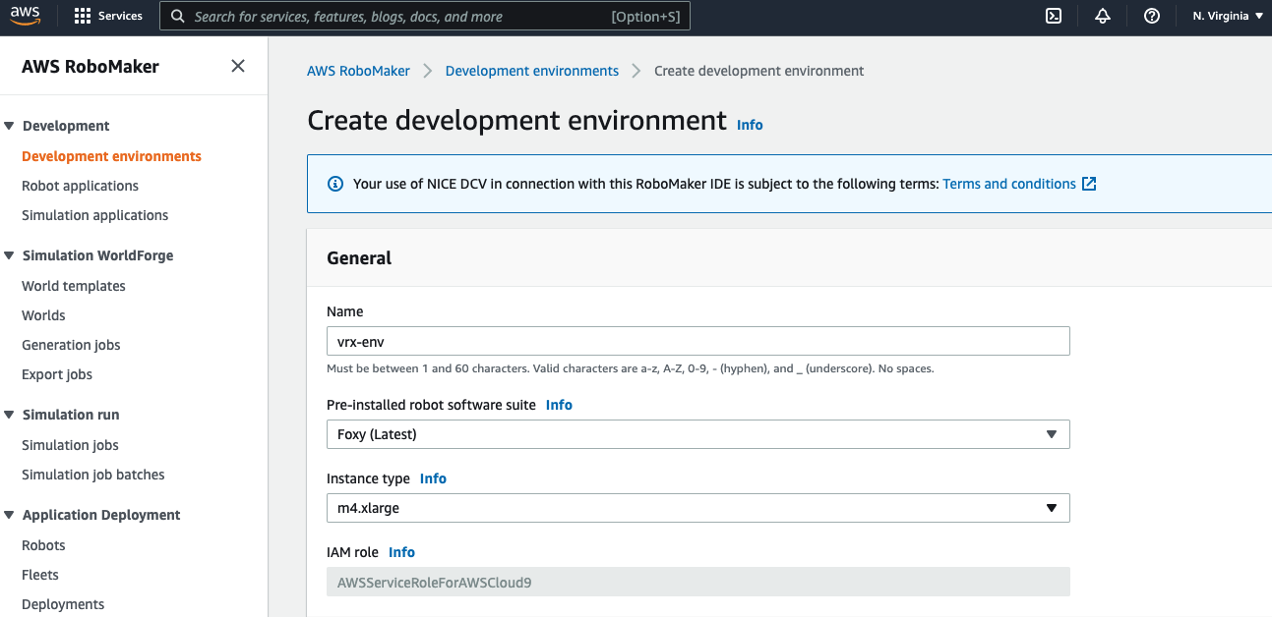
Task: Open the Instance type dropdown
Action: tap(697, 508)
